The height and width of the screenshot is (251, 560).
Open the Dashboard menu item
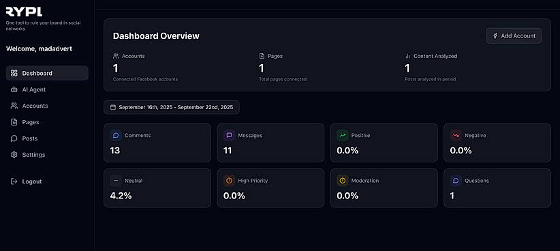tap(47, 73)
